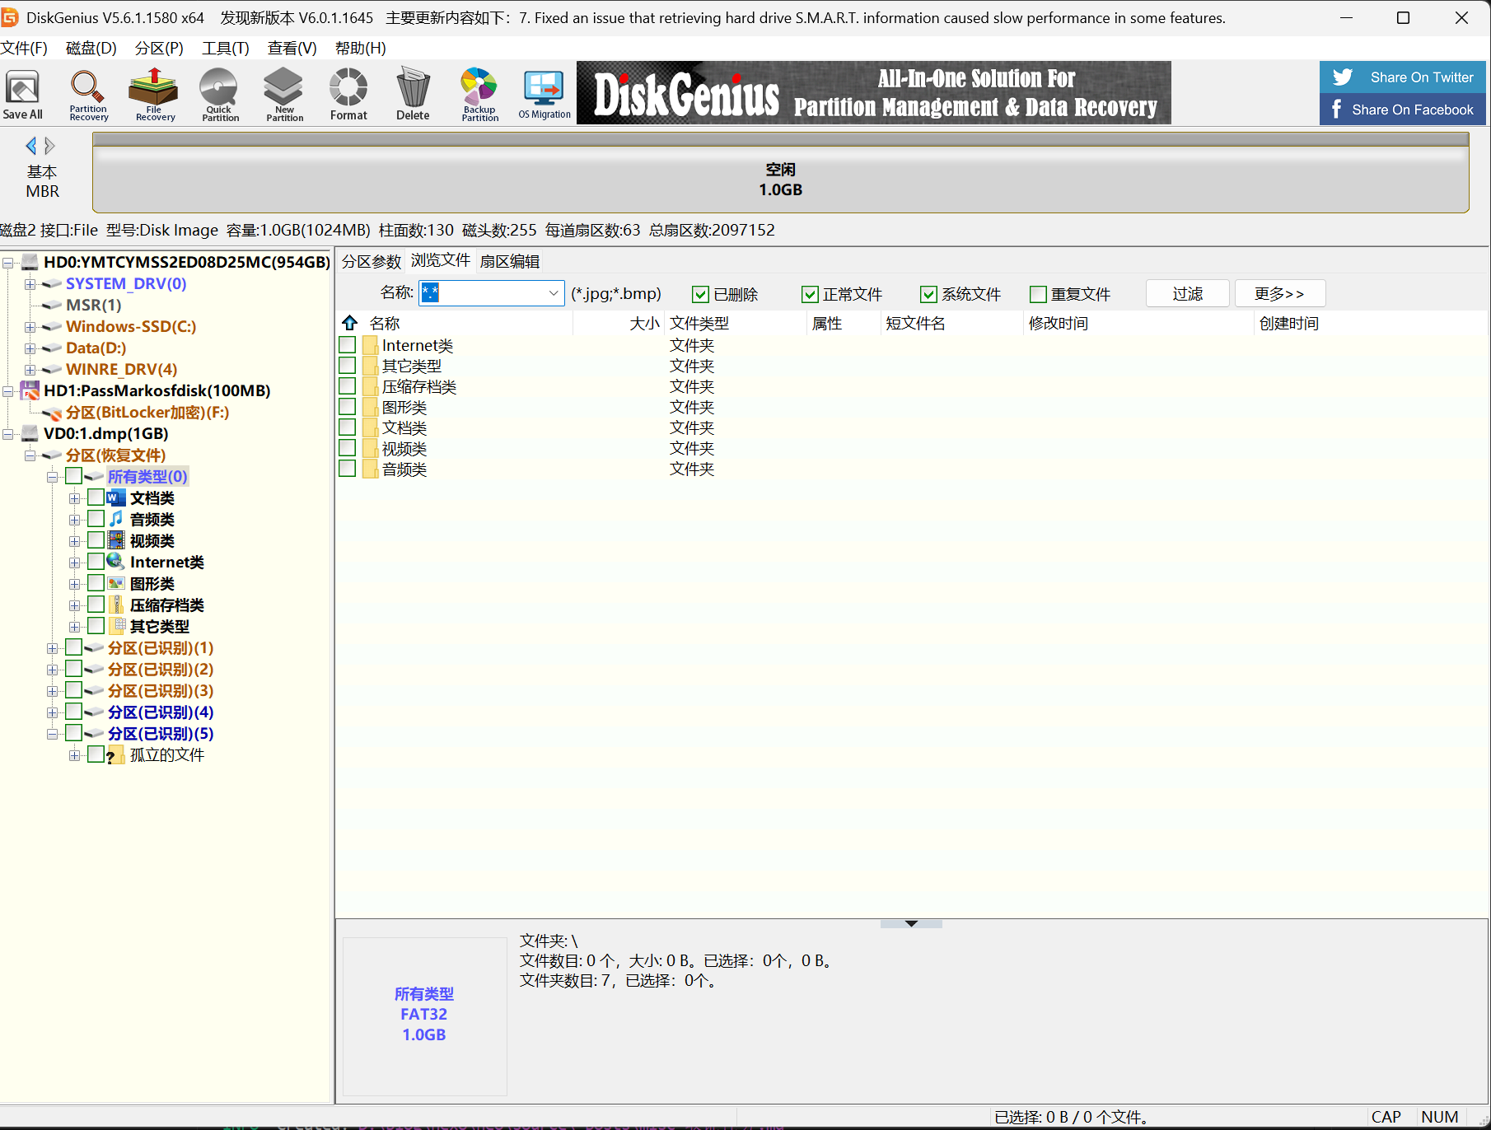1491x1130 pixels.
Task: Open the 名称 filter dropdown arrow
Action: 554,293
